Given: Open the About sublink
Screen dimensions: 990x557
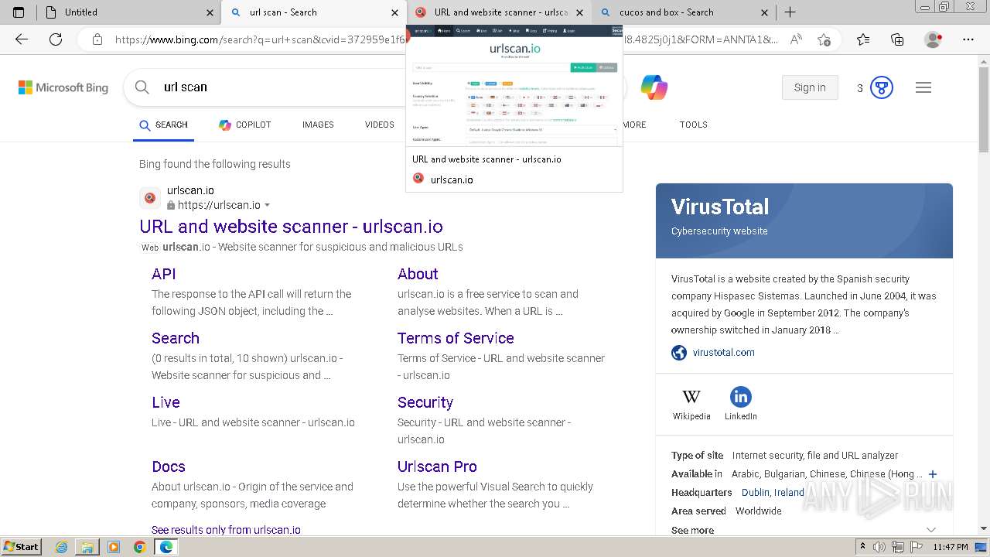Looking at the screenshot, I should tap(418, 274).
